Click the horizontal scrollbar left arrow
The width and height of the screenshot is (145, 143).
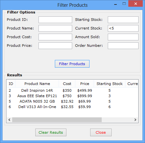(9, 120)
